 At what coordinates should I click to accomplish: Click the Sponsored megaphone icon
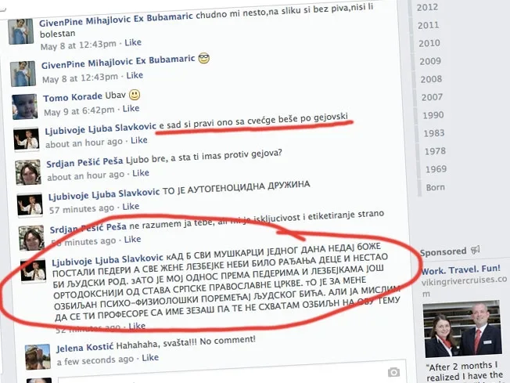click(x=476, y=251)
